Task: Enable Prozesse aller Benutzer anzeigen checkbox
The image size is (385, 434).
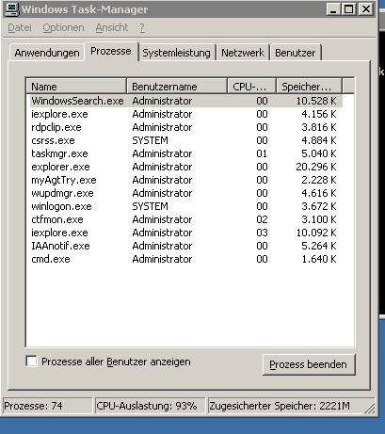Action: click(x=31, y=361)
